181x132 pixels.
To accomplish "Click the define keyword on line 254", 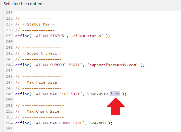I will [22, 123].
